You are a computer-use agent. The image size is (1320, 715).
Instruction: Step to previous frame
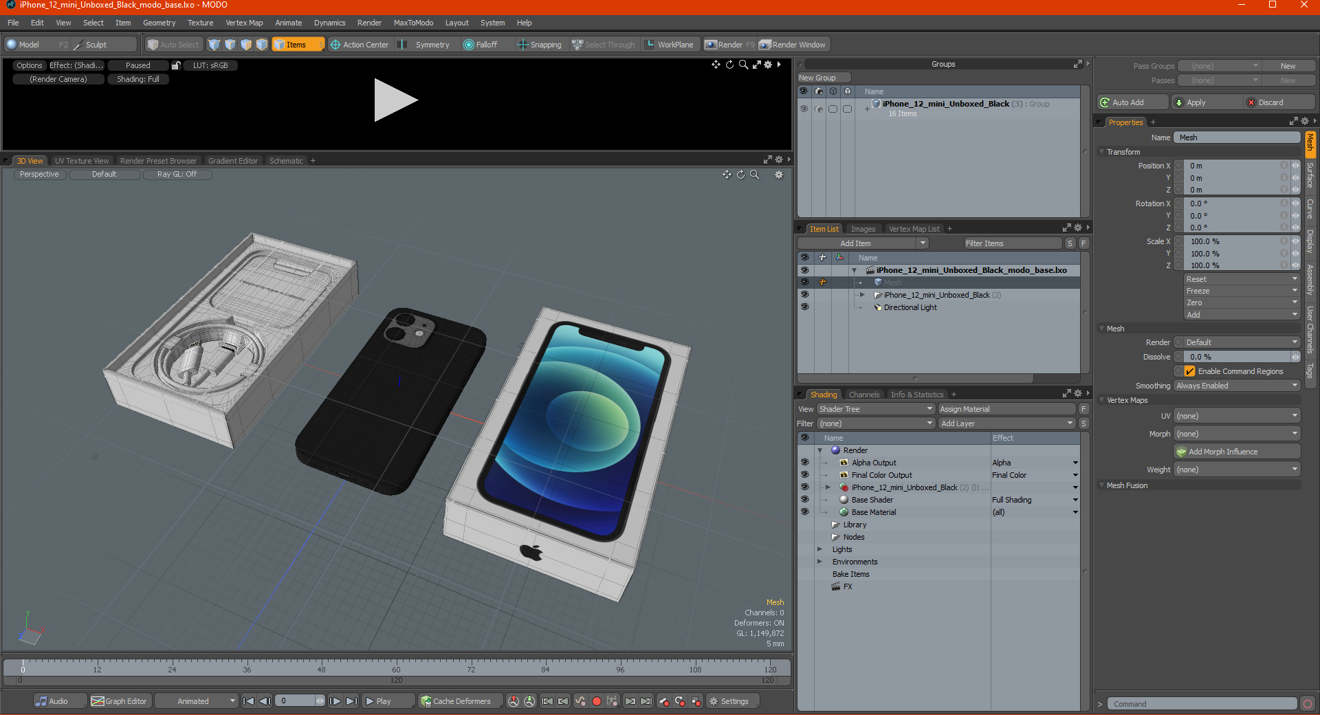pos(265,701)
